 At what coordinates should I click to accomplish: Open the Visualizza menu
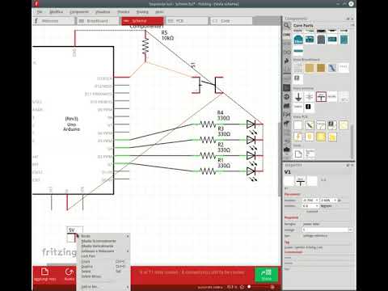coord(103,12)
